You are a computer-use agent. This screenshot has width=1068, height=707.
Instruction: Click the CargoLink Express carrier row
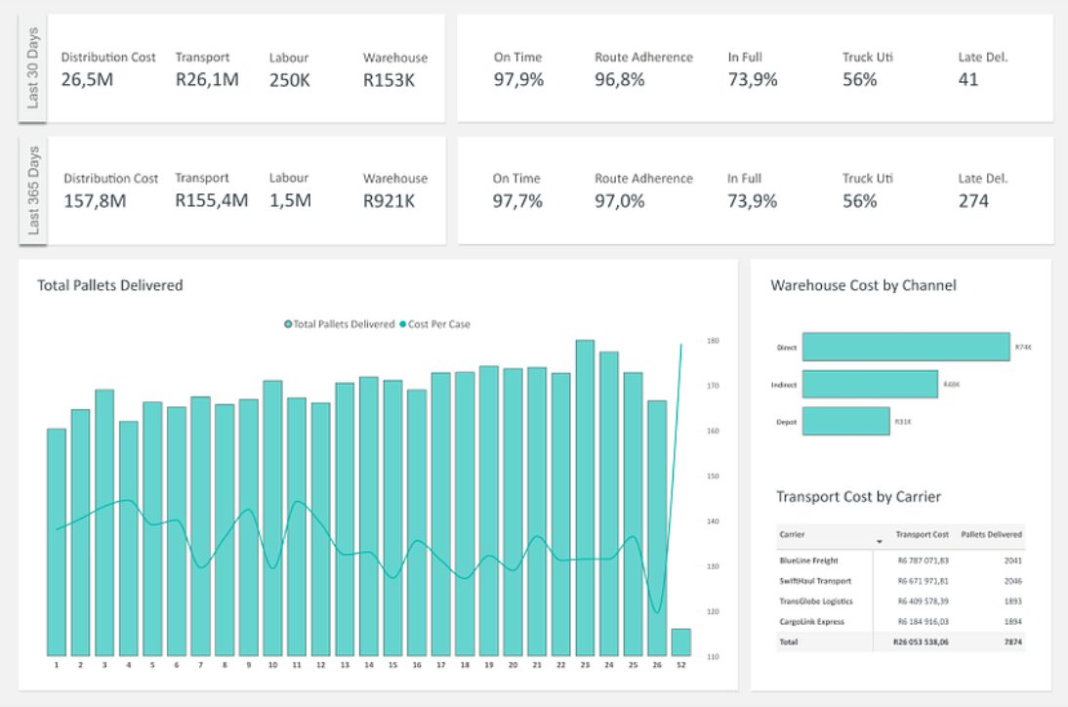point(900,622)
